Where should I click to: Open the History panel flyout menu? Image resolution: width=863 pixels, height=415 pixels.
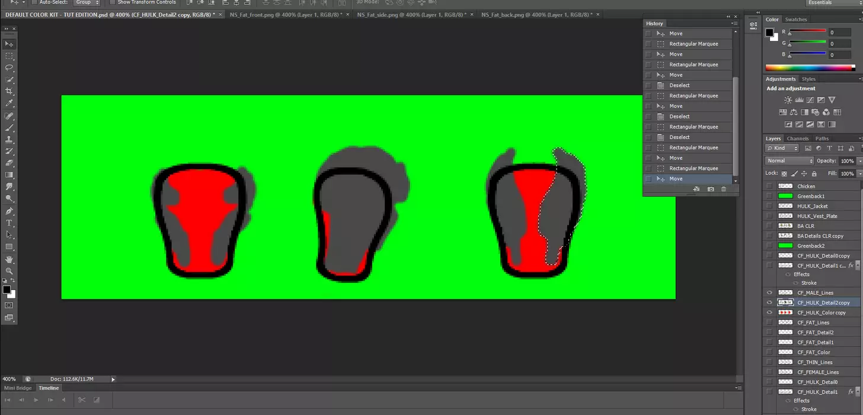[x=735, y=24]
